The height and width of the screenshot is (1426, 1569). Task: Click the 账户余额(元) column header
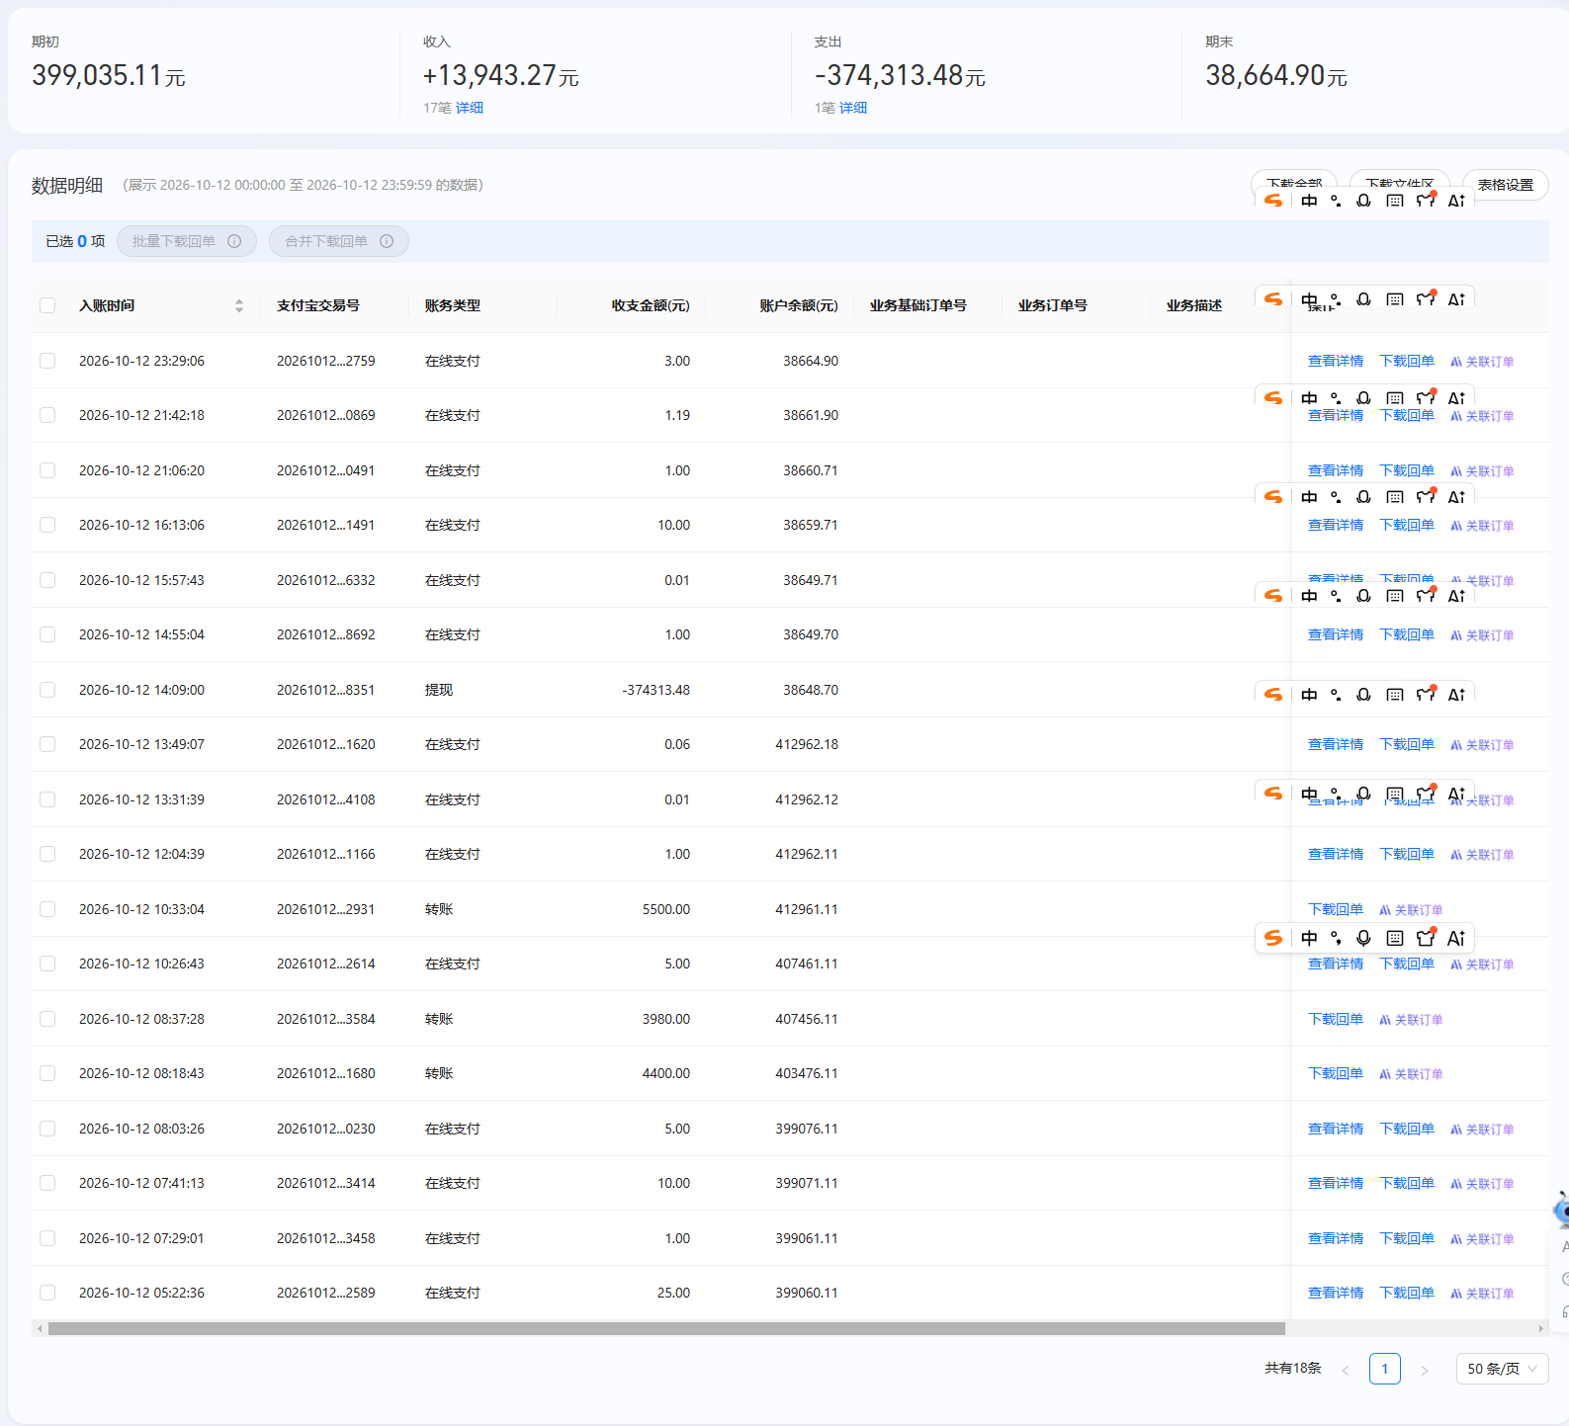(x=799, y=305)
